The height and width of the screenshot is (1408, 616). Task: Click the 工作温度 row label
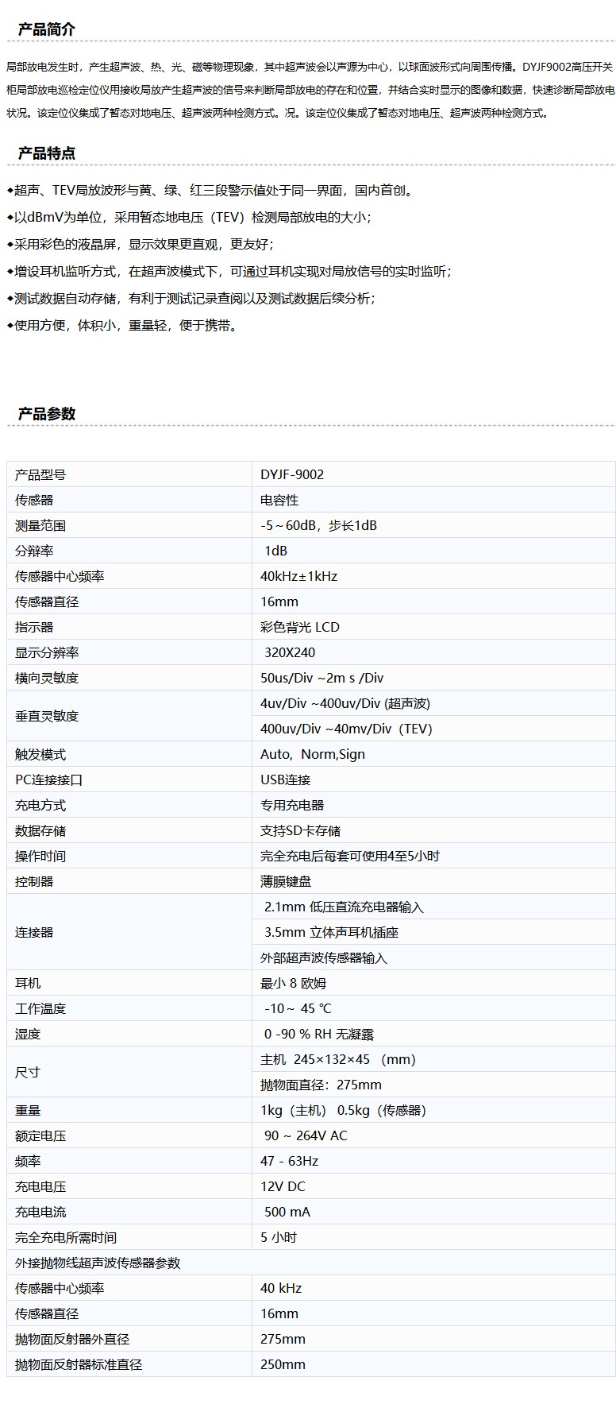(40, 1008)
